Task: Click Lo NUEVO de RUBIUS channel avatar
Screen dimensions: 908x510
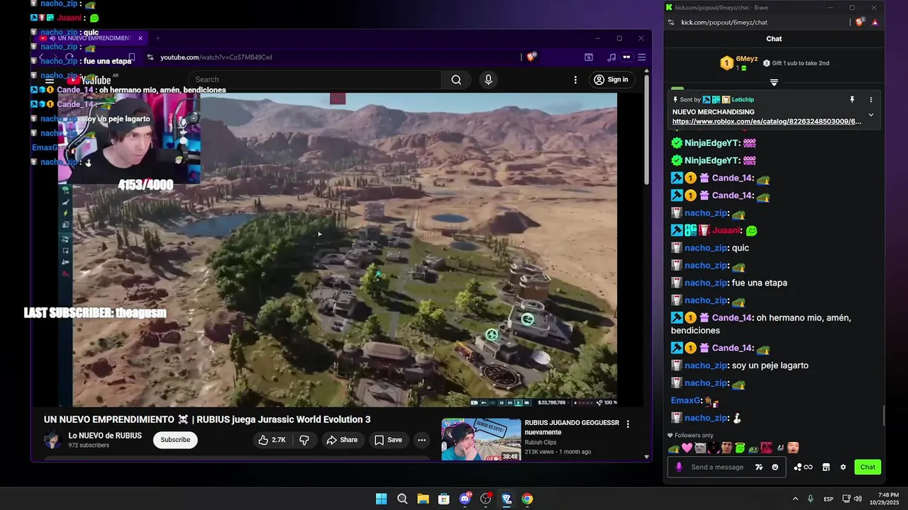Action: [x=53, y=440]
